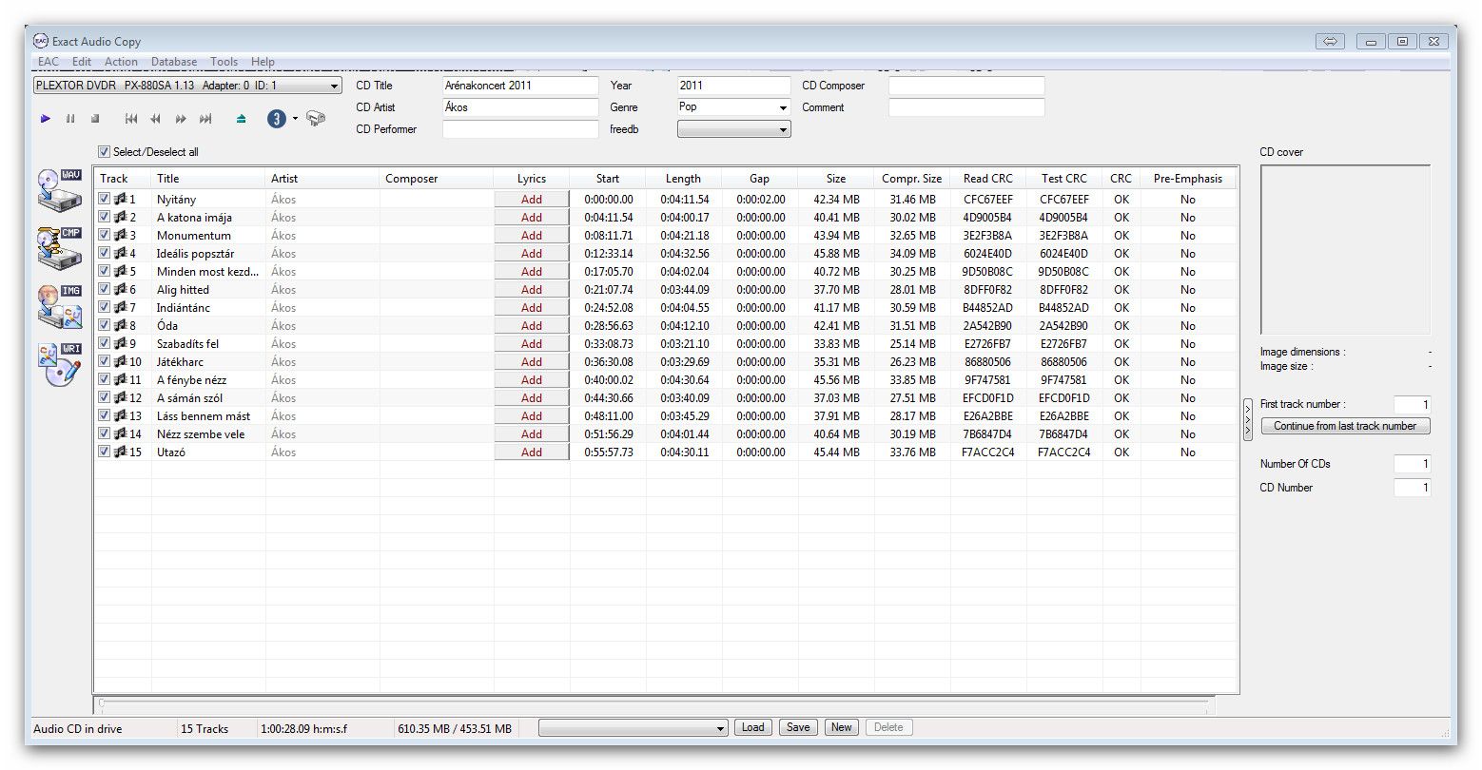Click the CD Title input field
Viewport: 1482px width, 770px height.
pyautogui.click(x=520, y=86)
